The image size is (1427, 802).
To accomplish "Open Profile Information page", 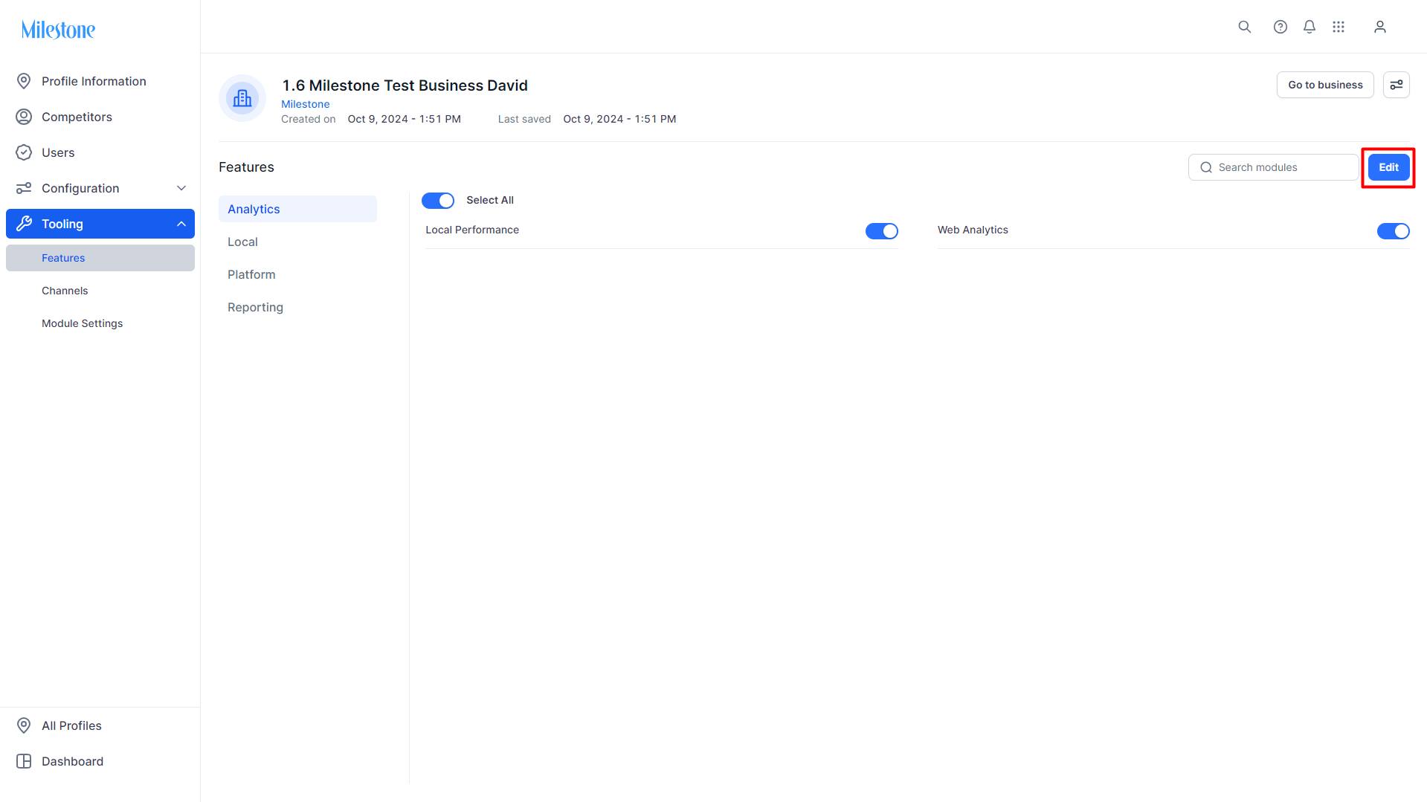I will point(100,81).
